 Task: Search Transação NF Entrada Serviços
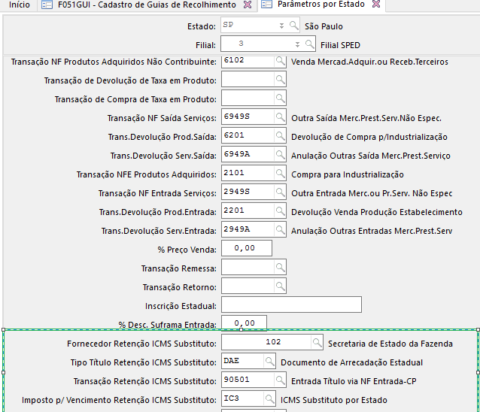pos(280,192)
